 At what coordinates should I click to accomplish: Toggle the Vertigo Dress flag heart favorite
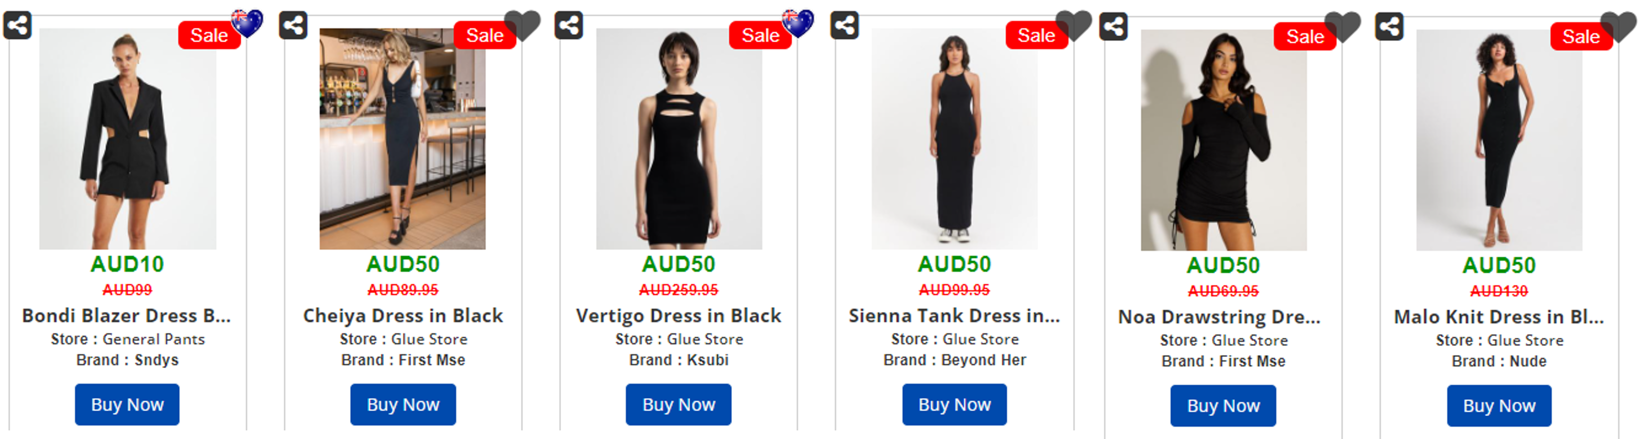coord(798,24)
